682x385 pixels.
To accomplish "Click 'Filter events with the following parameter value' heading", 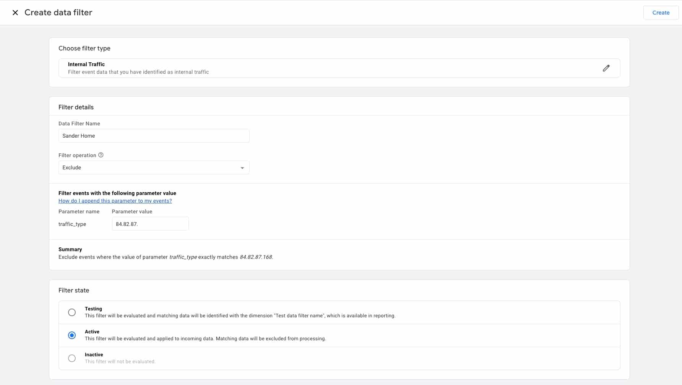I will pos(117,193).
